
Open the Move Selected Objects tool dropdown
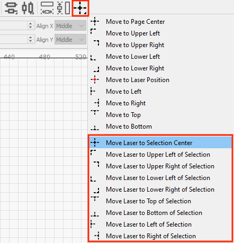click(80, 8)
